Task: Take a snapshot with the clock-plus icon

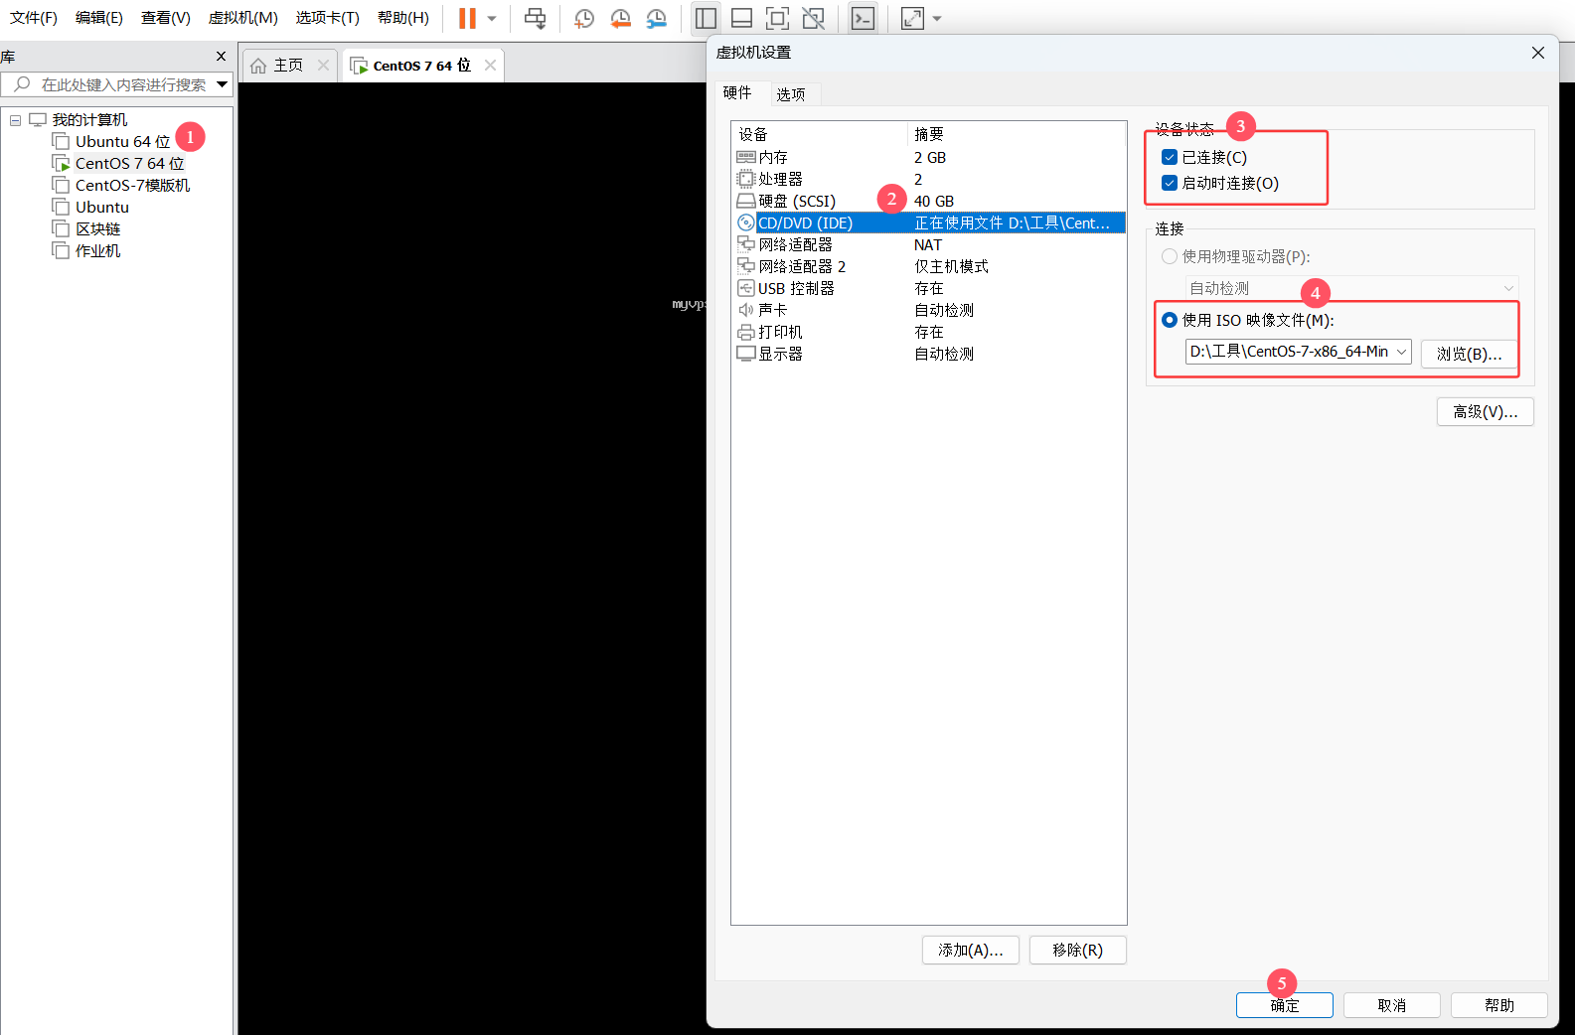Action: pyautogui.click(x=584, y=18)
